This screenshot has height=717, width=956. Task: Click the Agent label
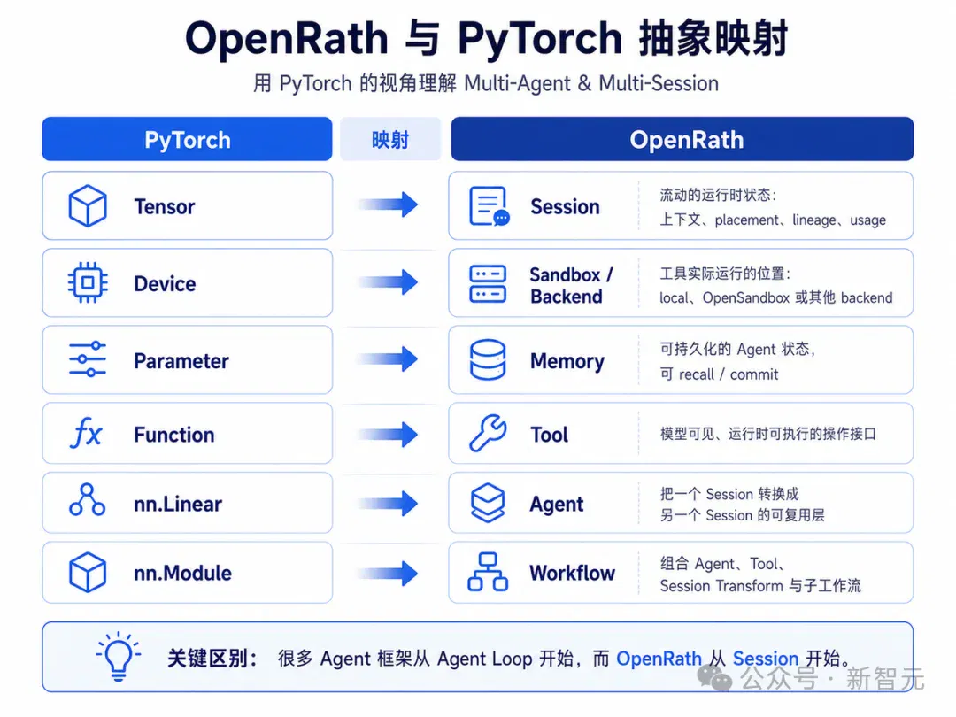[x=557, y=505]
